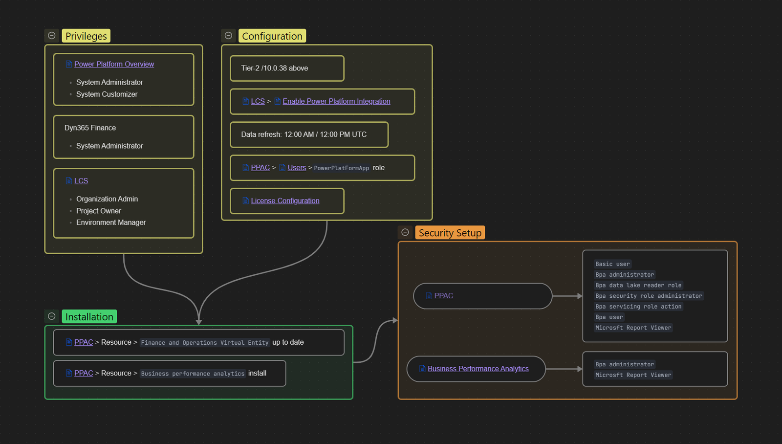Click the icon before License Configuration
Viewport: 782px width, 444px height.
click(x=246, y=201)
